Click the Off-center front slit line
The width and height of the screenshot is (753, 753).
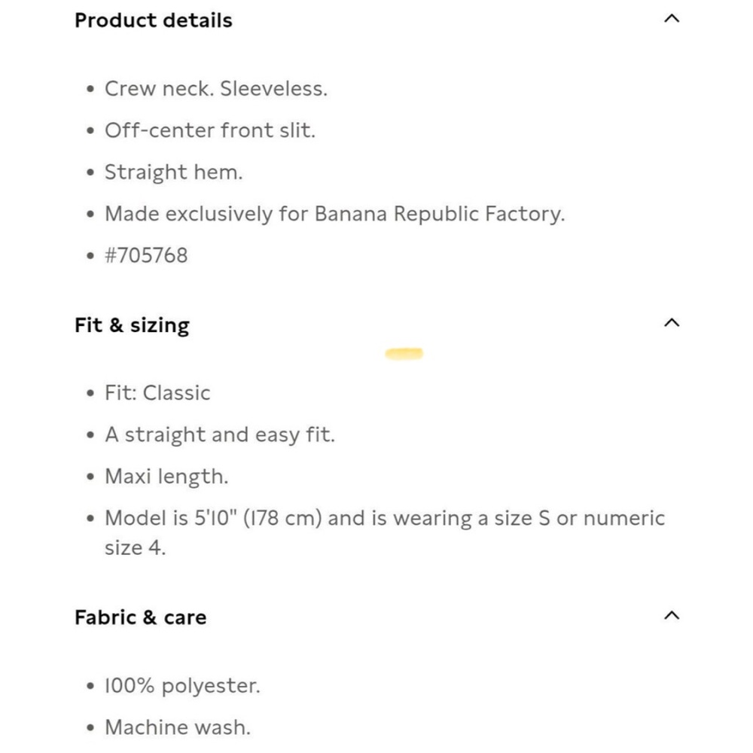tap(210, 130)
